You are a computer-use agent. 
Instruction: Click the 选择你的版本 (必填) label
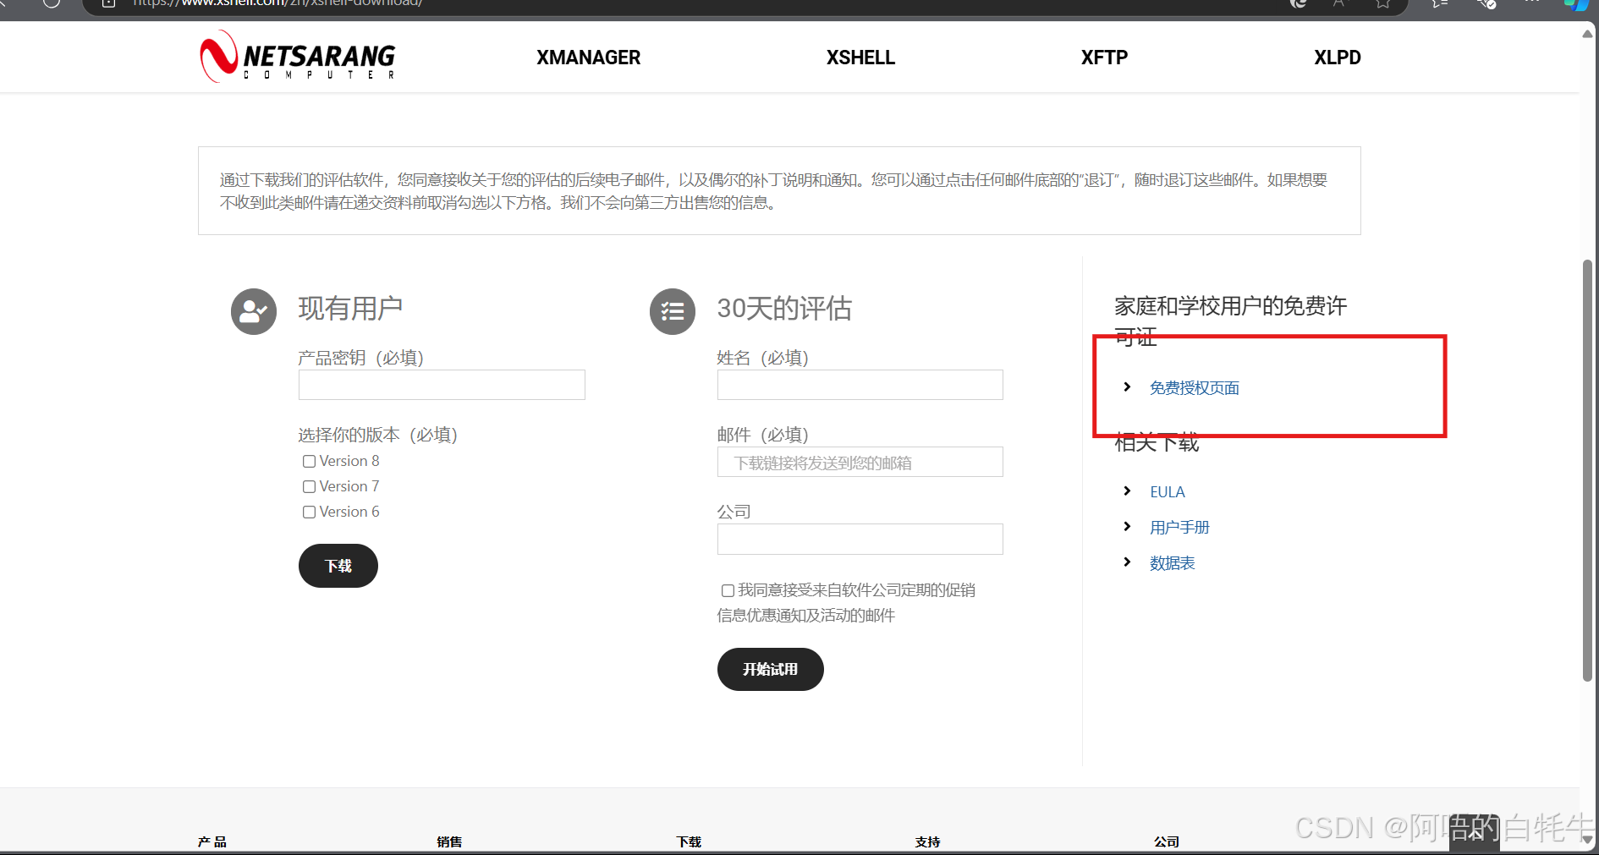(x=377, y=435)
